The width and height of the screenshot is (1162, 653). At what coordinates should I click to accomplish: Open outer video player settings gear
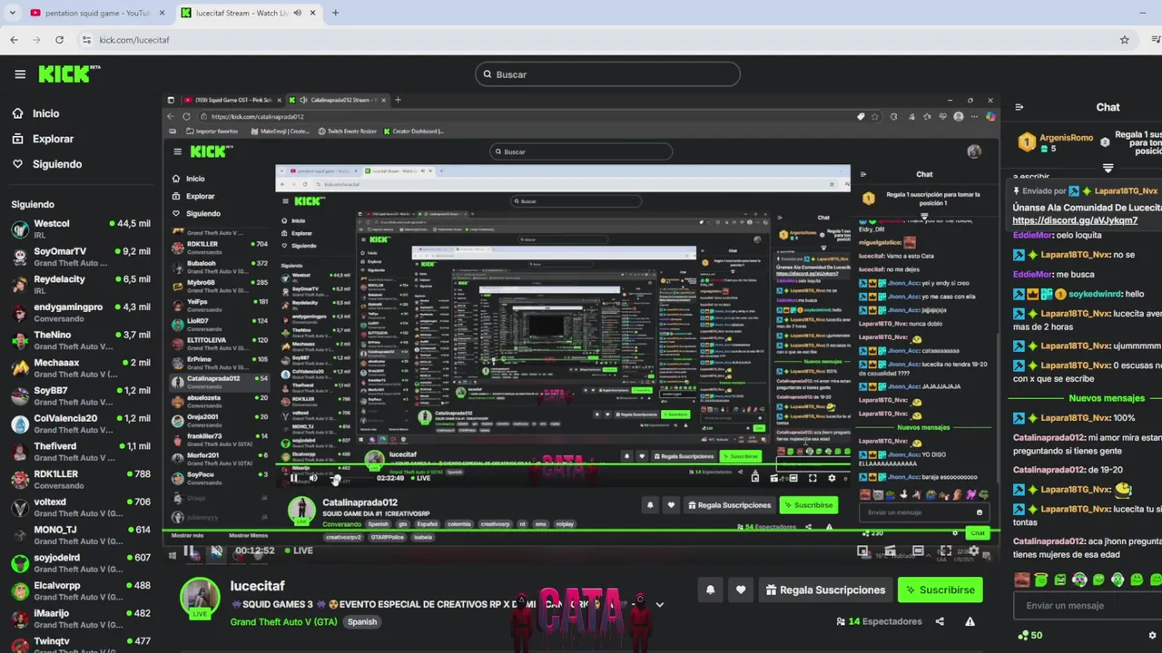tap(973, 551)
